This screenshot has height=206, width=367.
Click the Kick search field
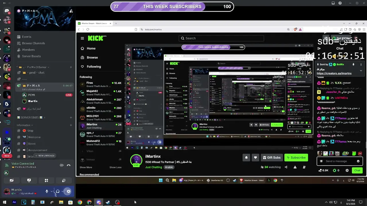coord(221,38)
